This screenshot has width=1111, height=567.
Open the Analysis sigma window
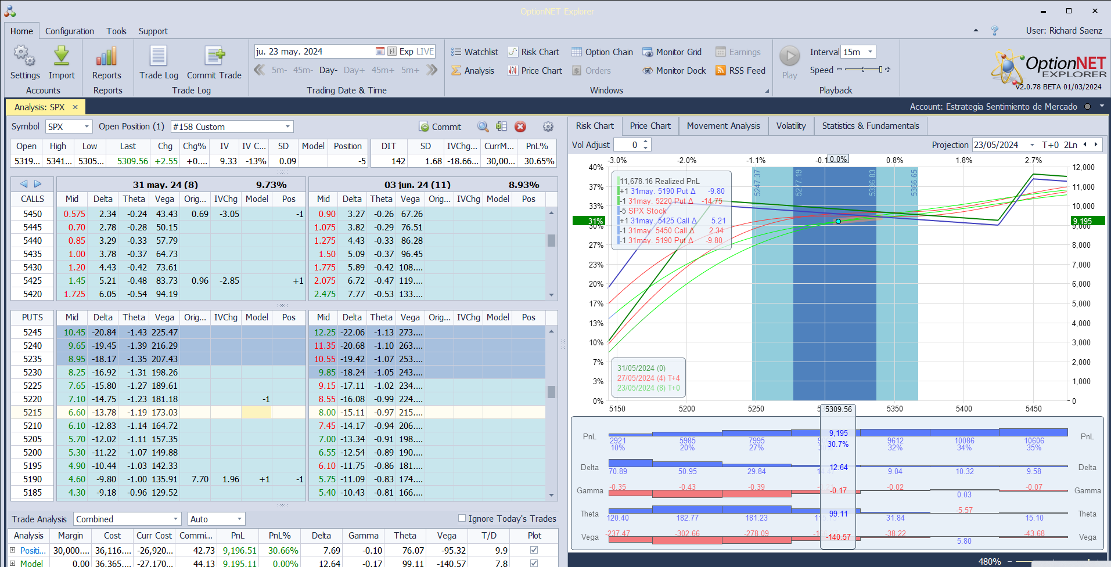[x=473, y=70]
